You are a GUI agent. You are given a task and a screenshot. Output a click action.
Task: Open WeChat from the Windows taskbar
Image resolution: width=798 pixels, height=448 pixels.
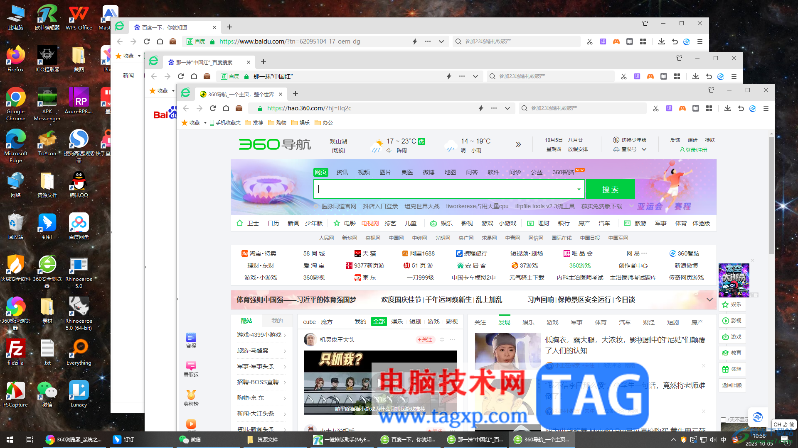190,440
